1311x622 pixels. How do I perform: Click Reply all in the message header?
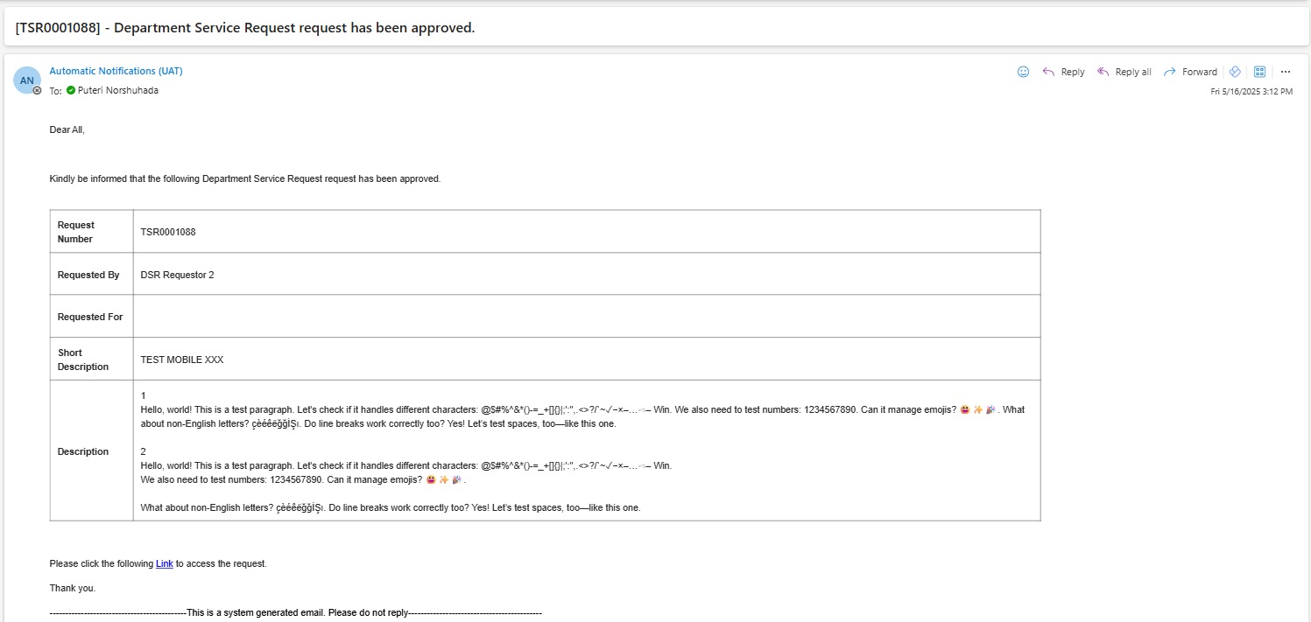[1124, 72]
